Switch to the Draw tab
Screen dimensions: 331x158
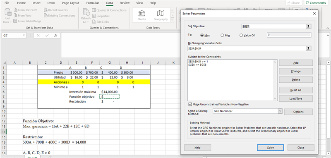(51, 3)
